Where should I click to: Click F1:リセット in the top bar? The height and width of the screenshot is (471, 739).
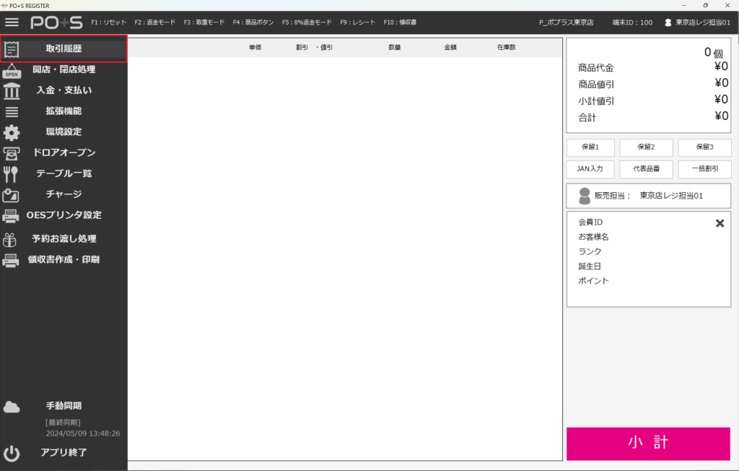tap(108, 22)
